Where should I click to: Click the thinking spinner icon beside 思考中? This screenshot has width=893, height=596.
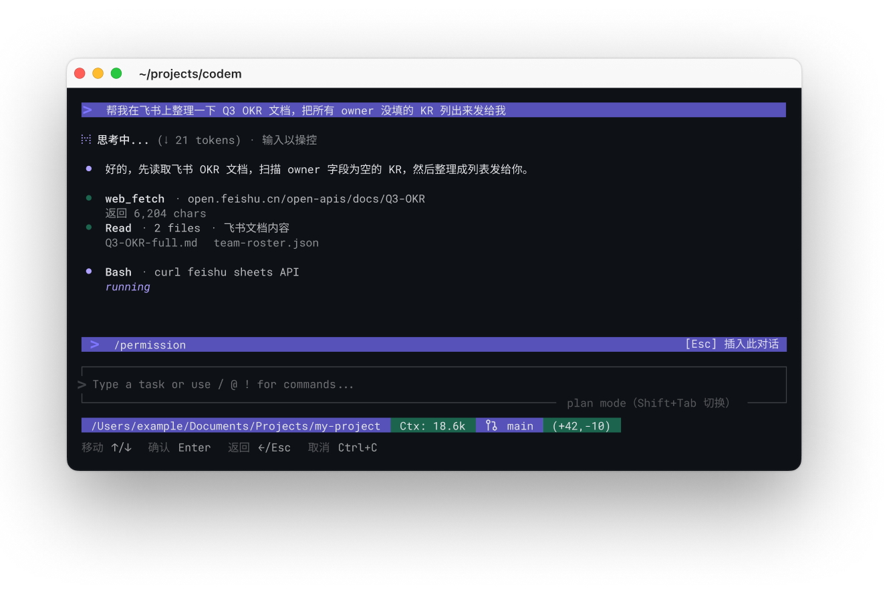tap(86, 140)
